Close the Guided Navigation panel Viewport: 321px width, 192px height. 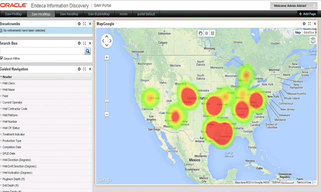[x=90, y=69]
